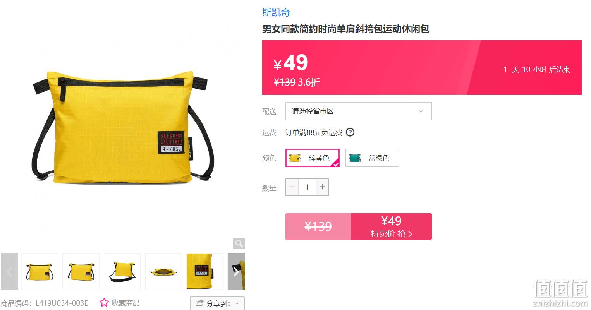Click the magnifier zoom icon on product image

coord(239,243)
